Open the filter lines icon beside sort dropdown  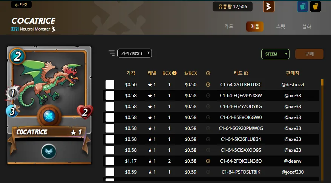tap(112, 53)
